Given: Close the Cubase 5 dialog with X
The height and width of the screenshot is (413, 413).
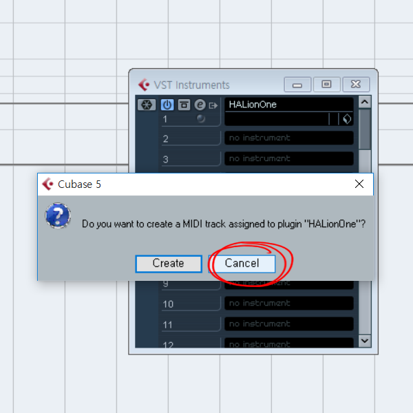Looking at the screenshot, I should point(359,184).
